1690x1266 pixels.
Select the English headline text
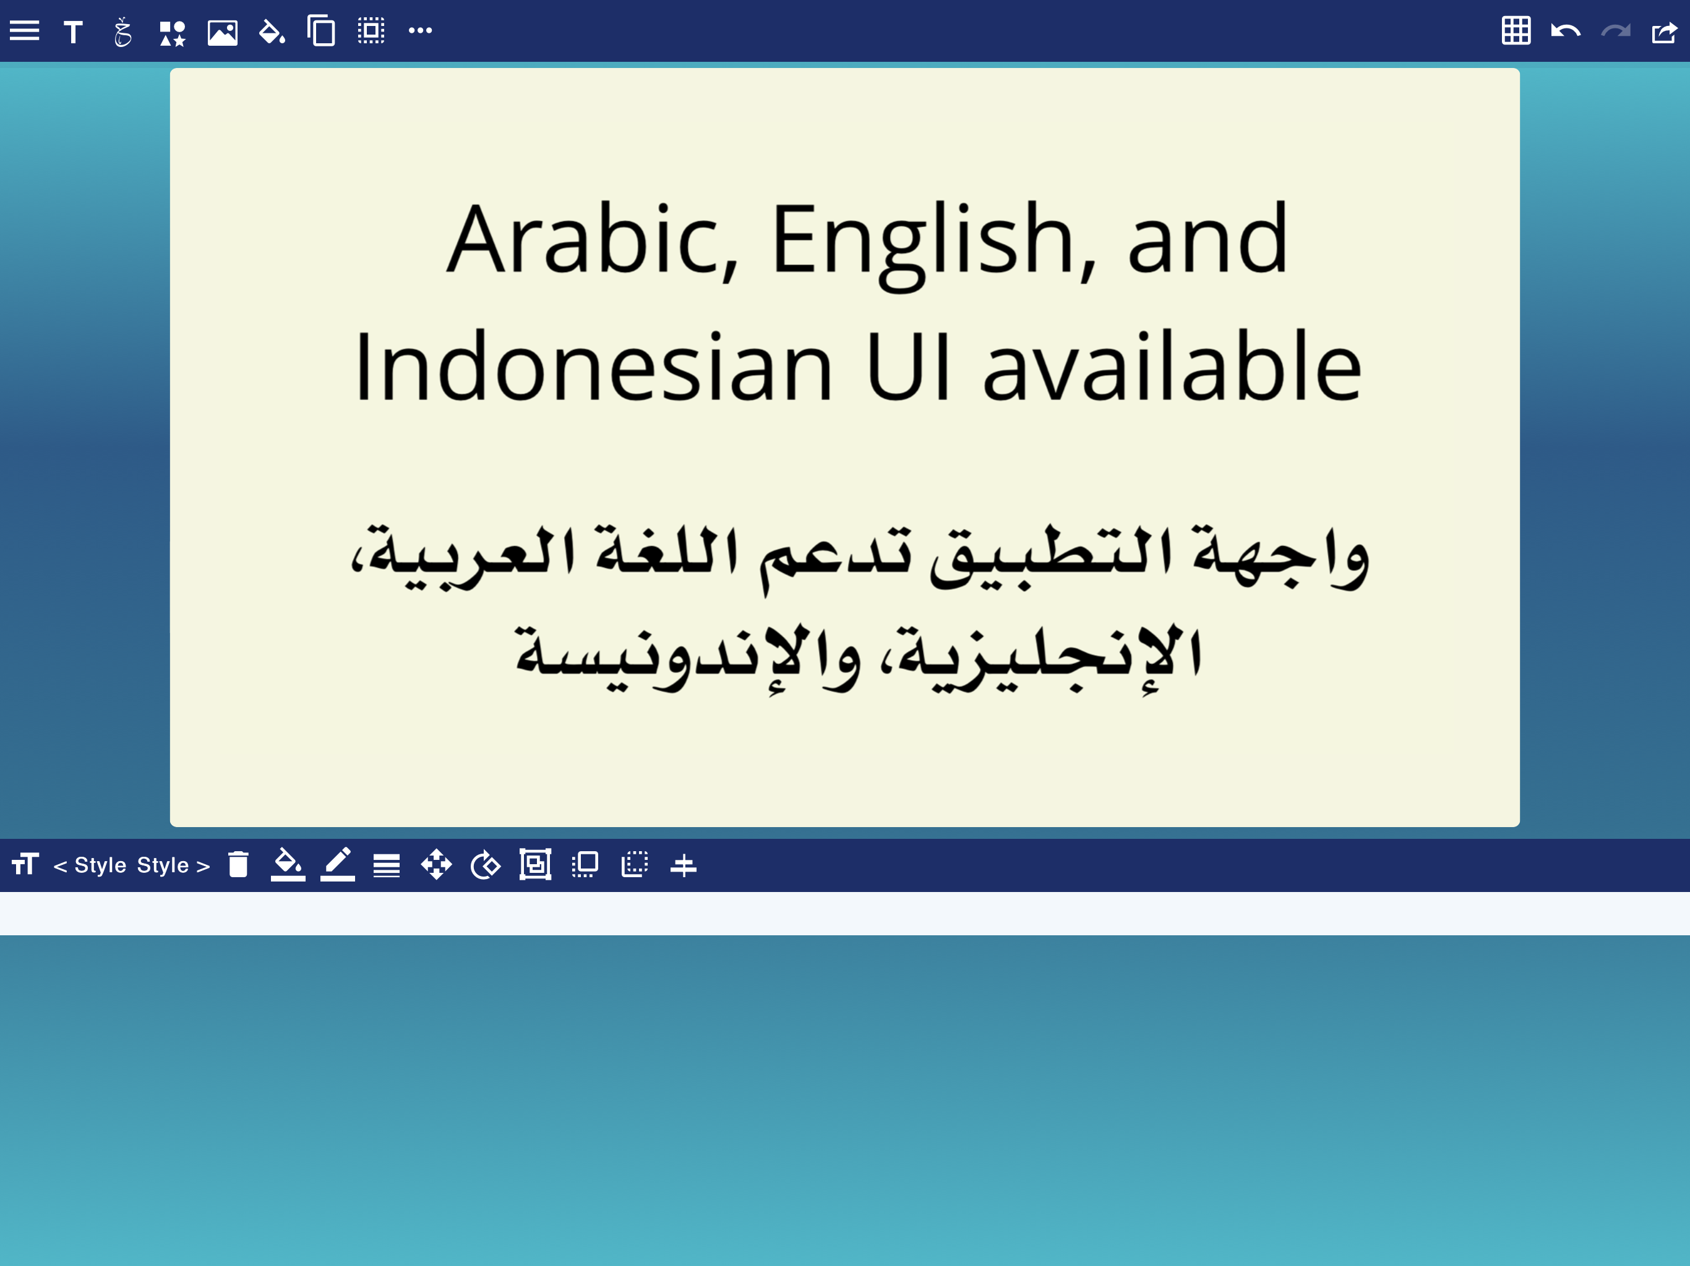coord(858,302)
